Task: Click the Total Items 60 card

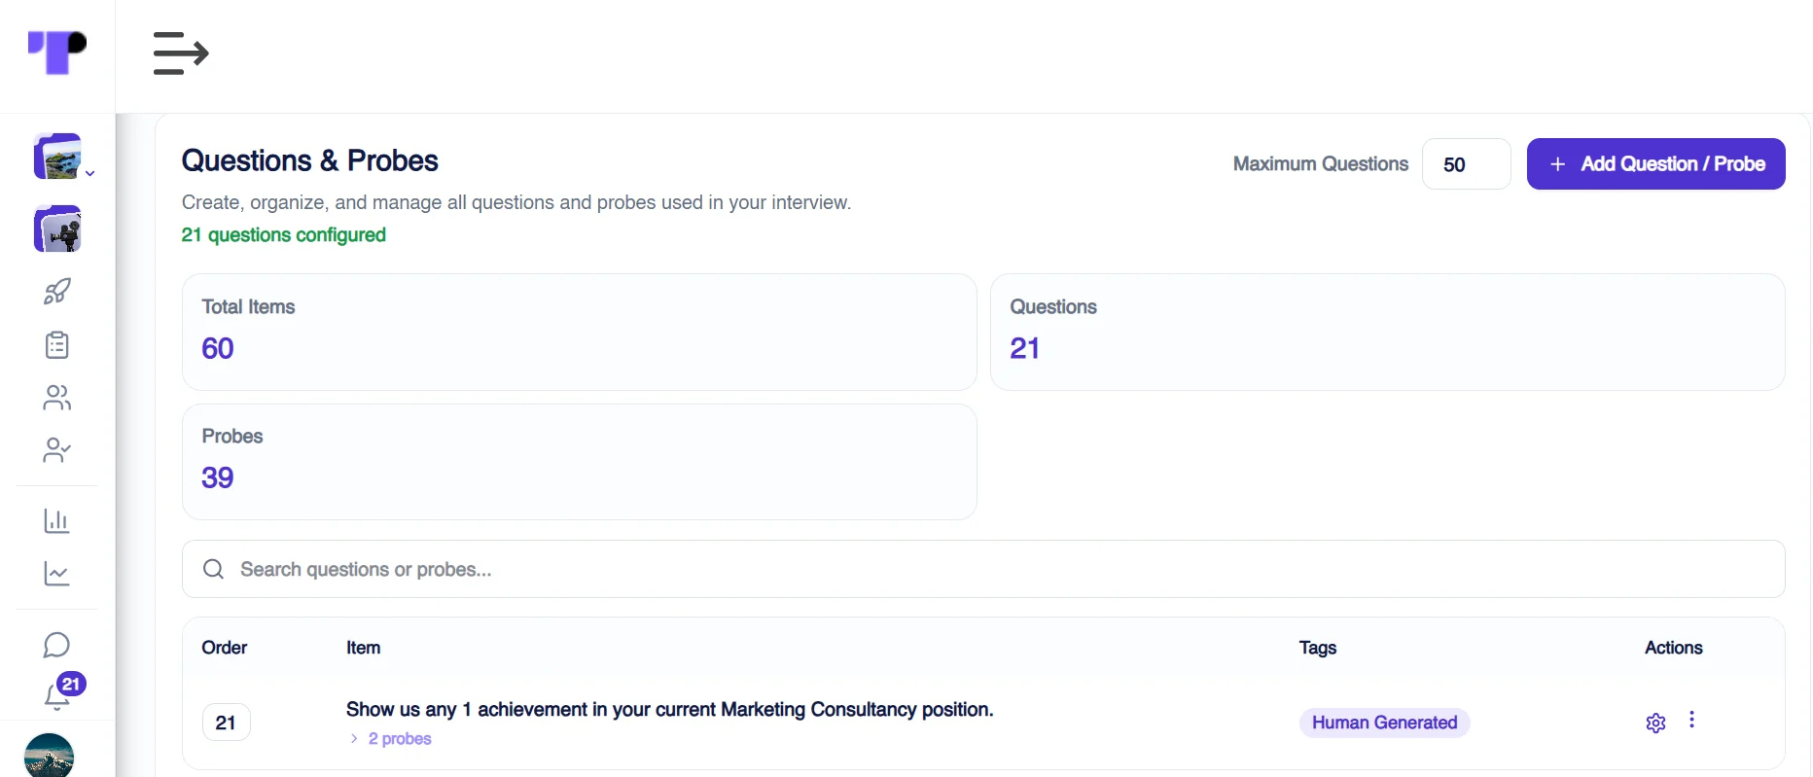Action: coord(580,332)
